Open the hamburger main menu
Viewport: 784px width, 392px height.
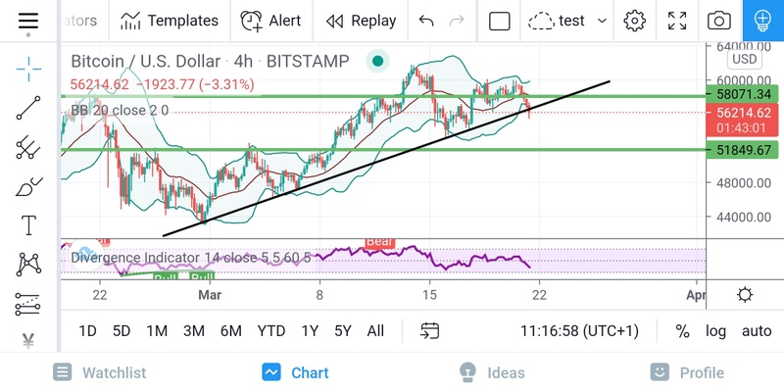coord(28,21)
